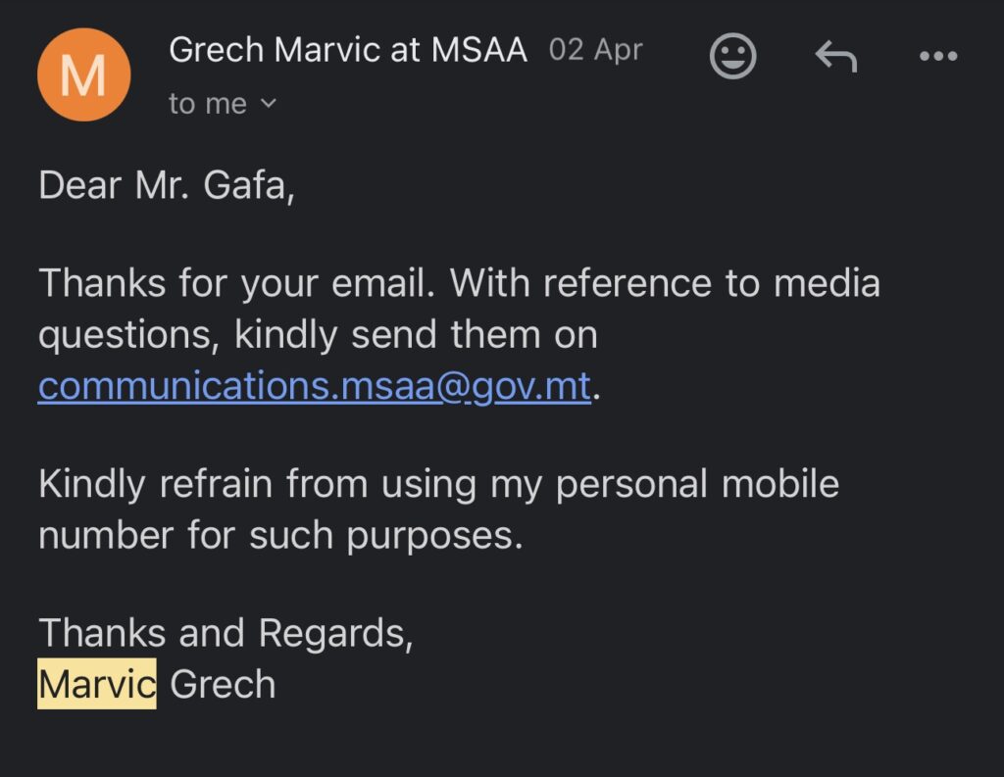Click the surname Grech in the signature
This screenshot has height=777, width=1004.
click(223, 684)
